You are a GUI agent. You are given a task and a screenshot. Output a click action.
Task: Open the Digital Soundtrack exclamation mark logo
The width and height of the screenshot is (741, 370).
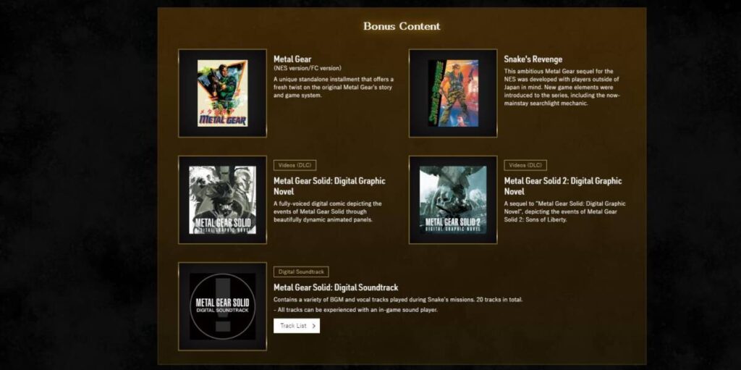[222, 306]
